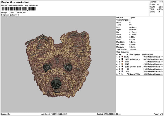
Task: Click the Colorway 1 value
Action: click(14, 15)
